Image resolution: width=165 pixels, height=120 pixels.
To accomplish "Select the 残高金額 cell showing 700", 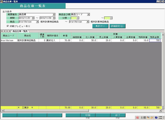I will tap(155, 40).
